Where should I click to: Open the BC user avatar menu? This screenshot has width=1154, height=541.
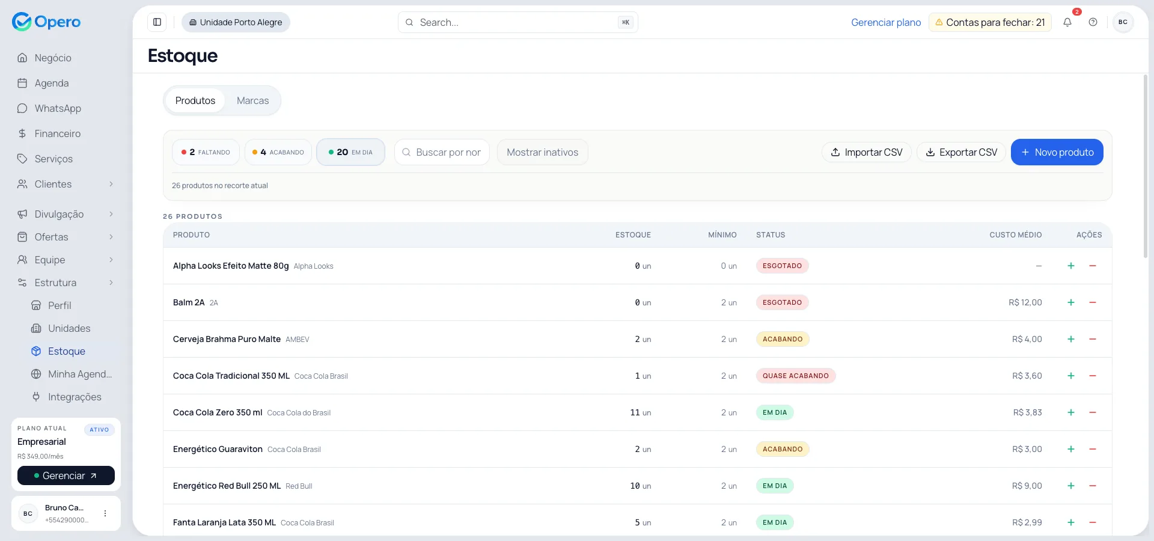tap(1123, 22)
